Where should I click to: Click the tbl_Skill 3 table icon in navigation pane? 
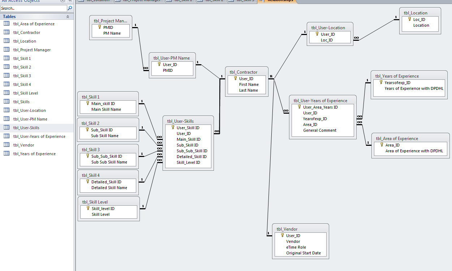6,76
